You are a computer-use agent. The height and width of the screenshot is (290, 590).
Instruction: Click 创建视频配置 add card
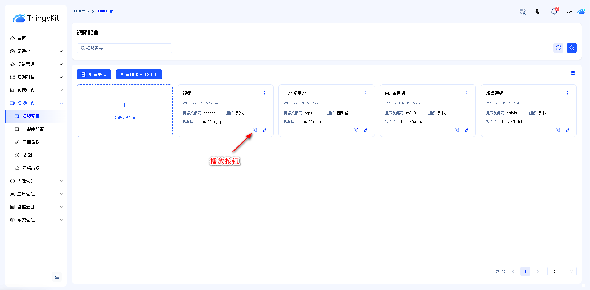point(125,111)
